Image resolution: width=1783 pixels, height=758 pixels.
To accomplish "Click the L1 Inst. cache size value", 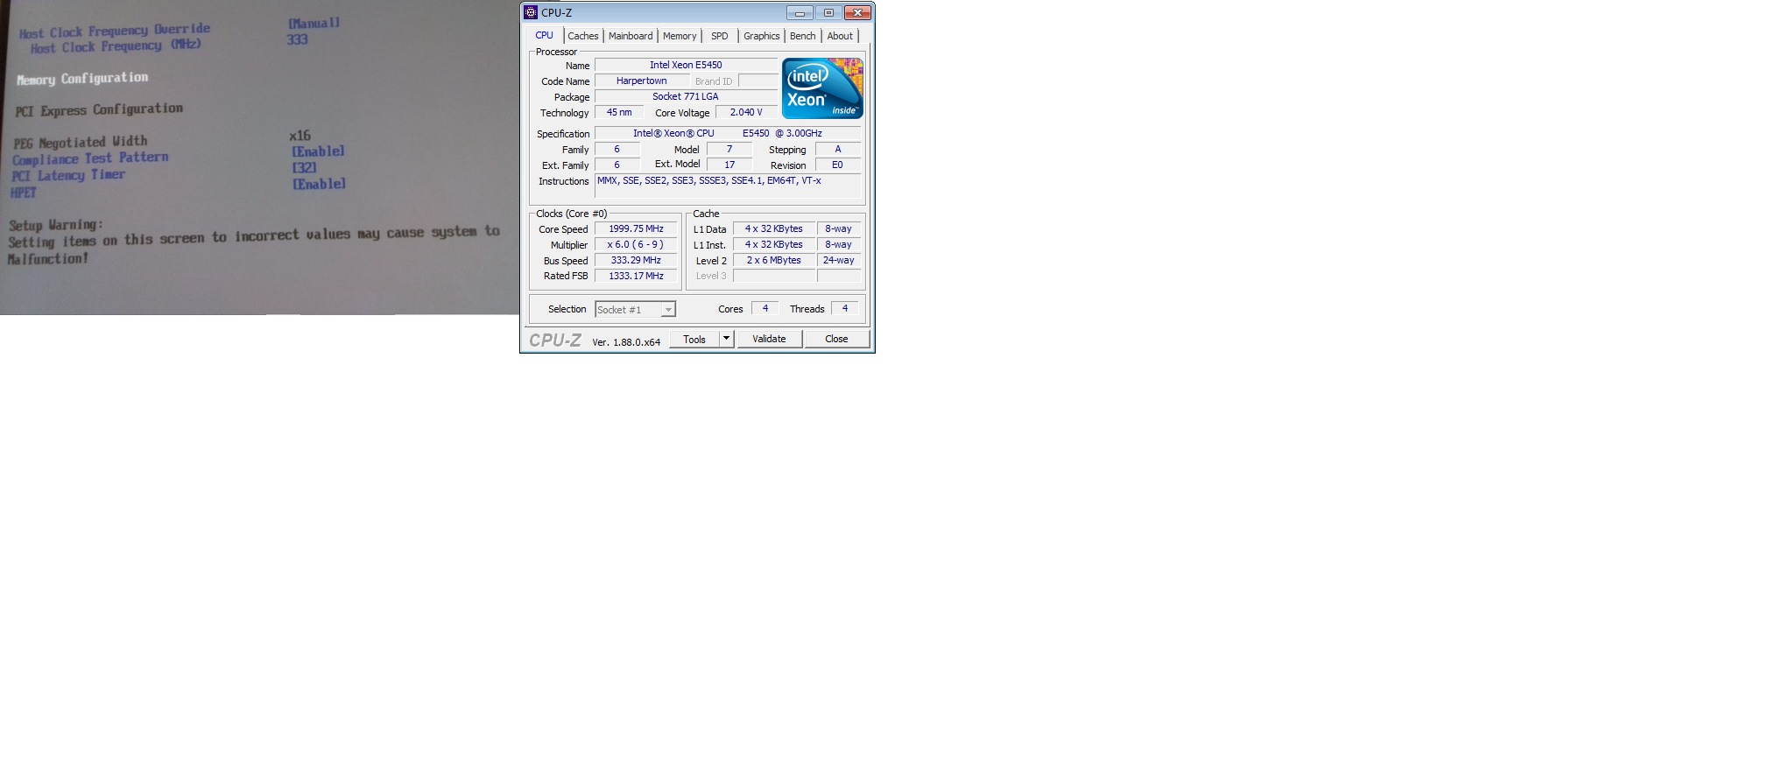I will [x=774, y=244].
